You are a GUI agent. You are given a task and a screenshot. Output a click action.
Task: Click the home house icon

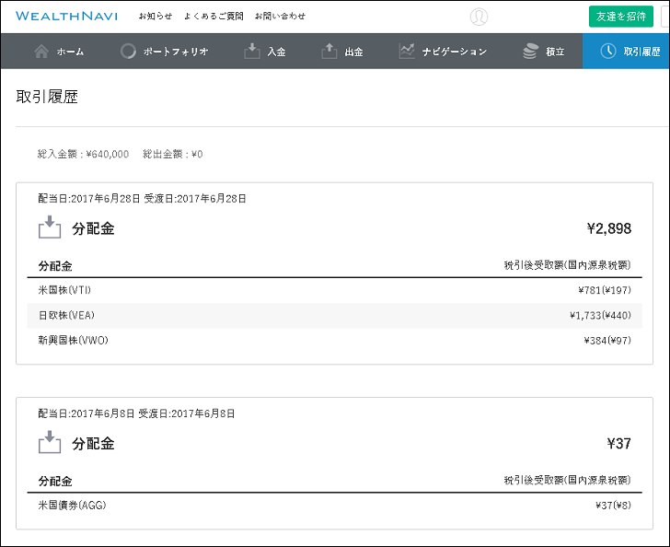coord(41,52)
